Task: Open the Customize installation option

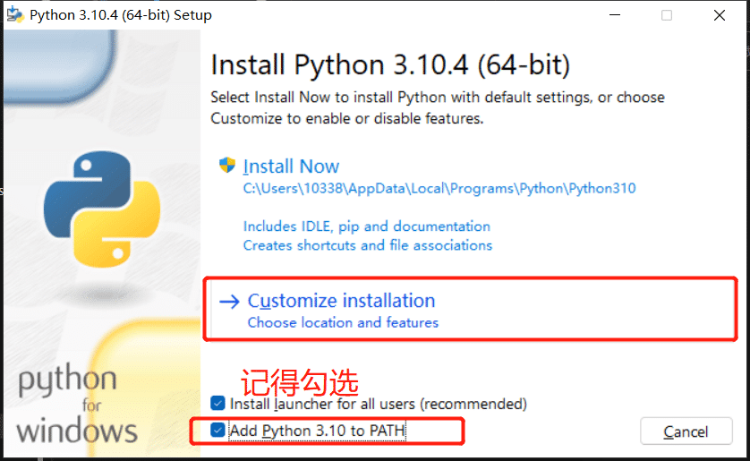Action: click(341, 301)
